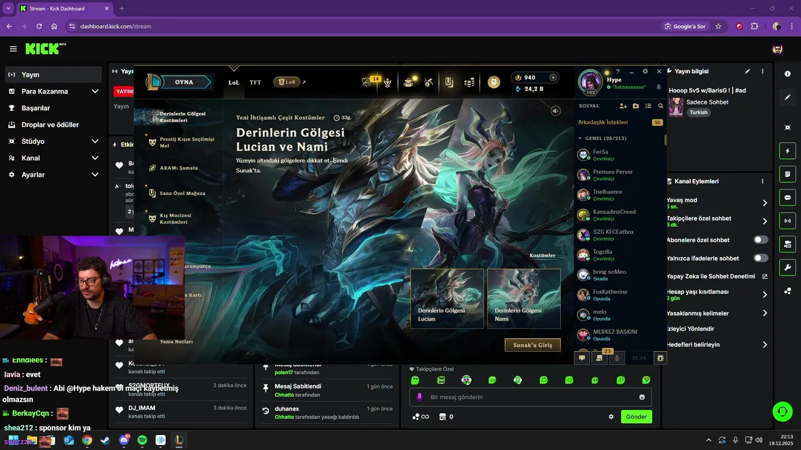Click the Kick sidebar wrench icon
The width and height of the screenshot is (801, 450).
click(x=787, y=267)
